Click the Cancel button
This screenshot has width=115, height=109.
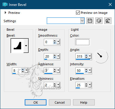[60, 103]
